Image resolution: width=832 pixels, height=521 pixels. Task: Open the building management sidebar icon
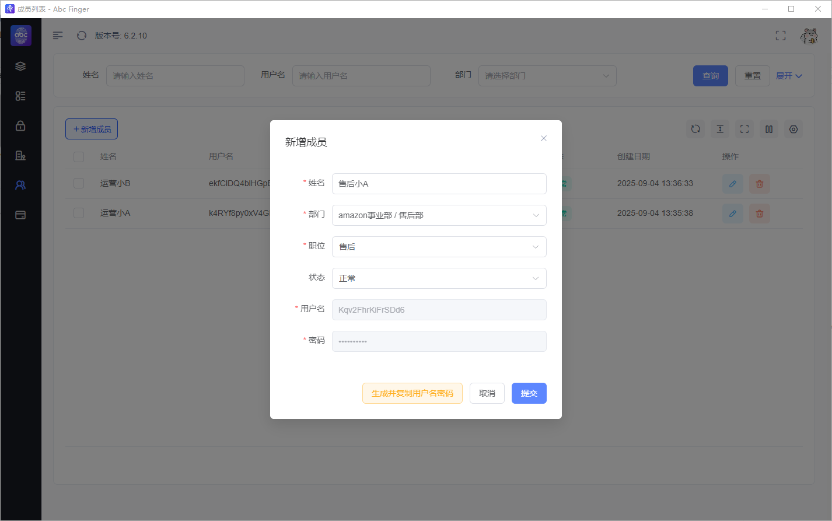[20, 155]
